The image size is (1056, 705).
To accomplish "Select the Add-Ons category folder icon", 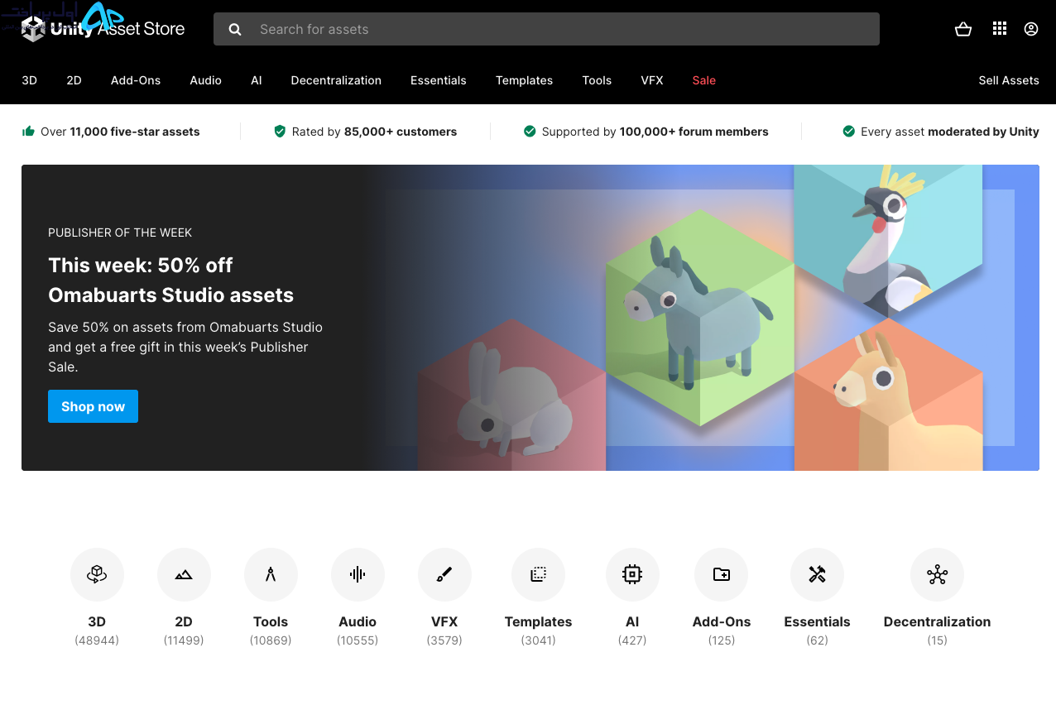I will tap(722, 574).
